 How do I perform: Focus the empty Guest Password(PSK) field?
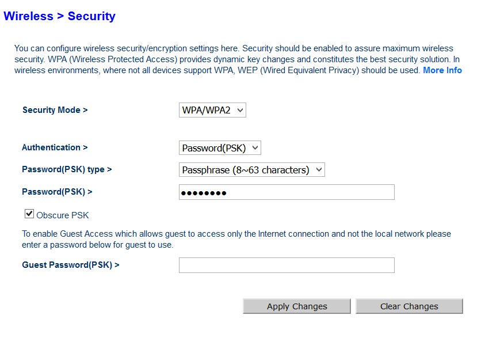pos(287,265)
